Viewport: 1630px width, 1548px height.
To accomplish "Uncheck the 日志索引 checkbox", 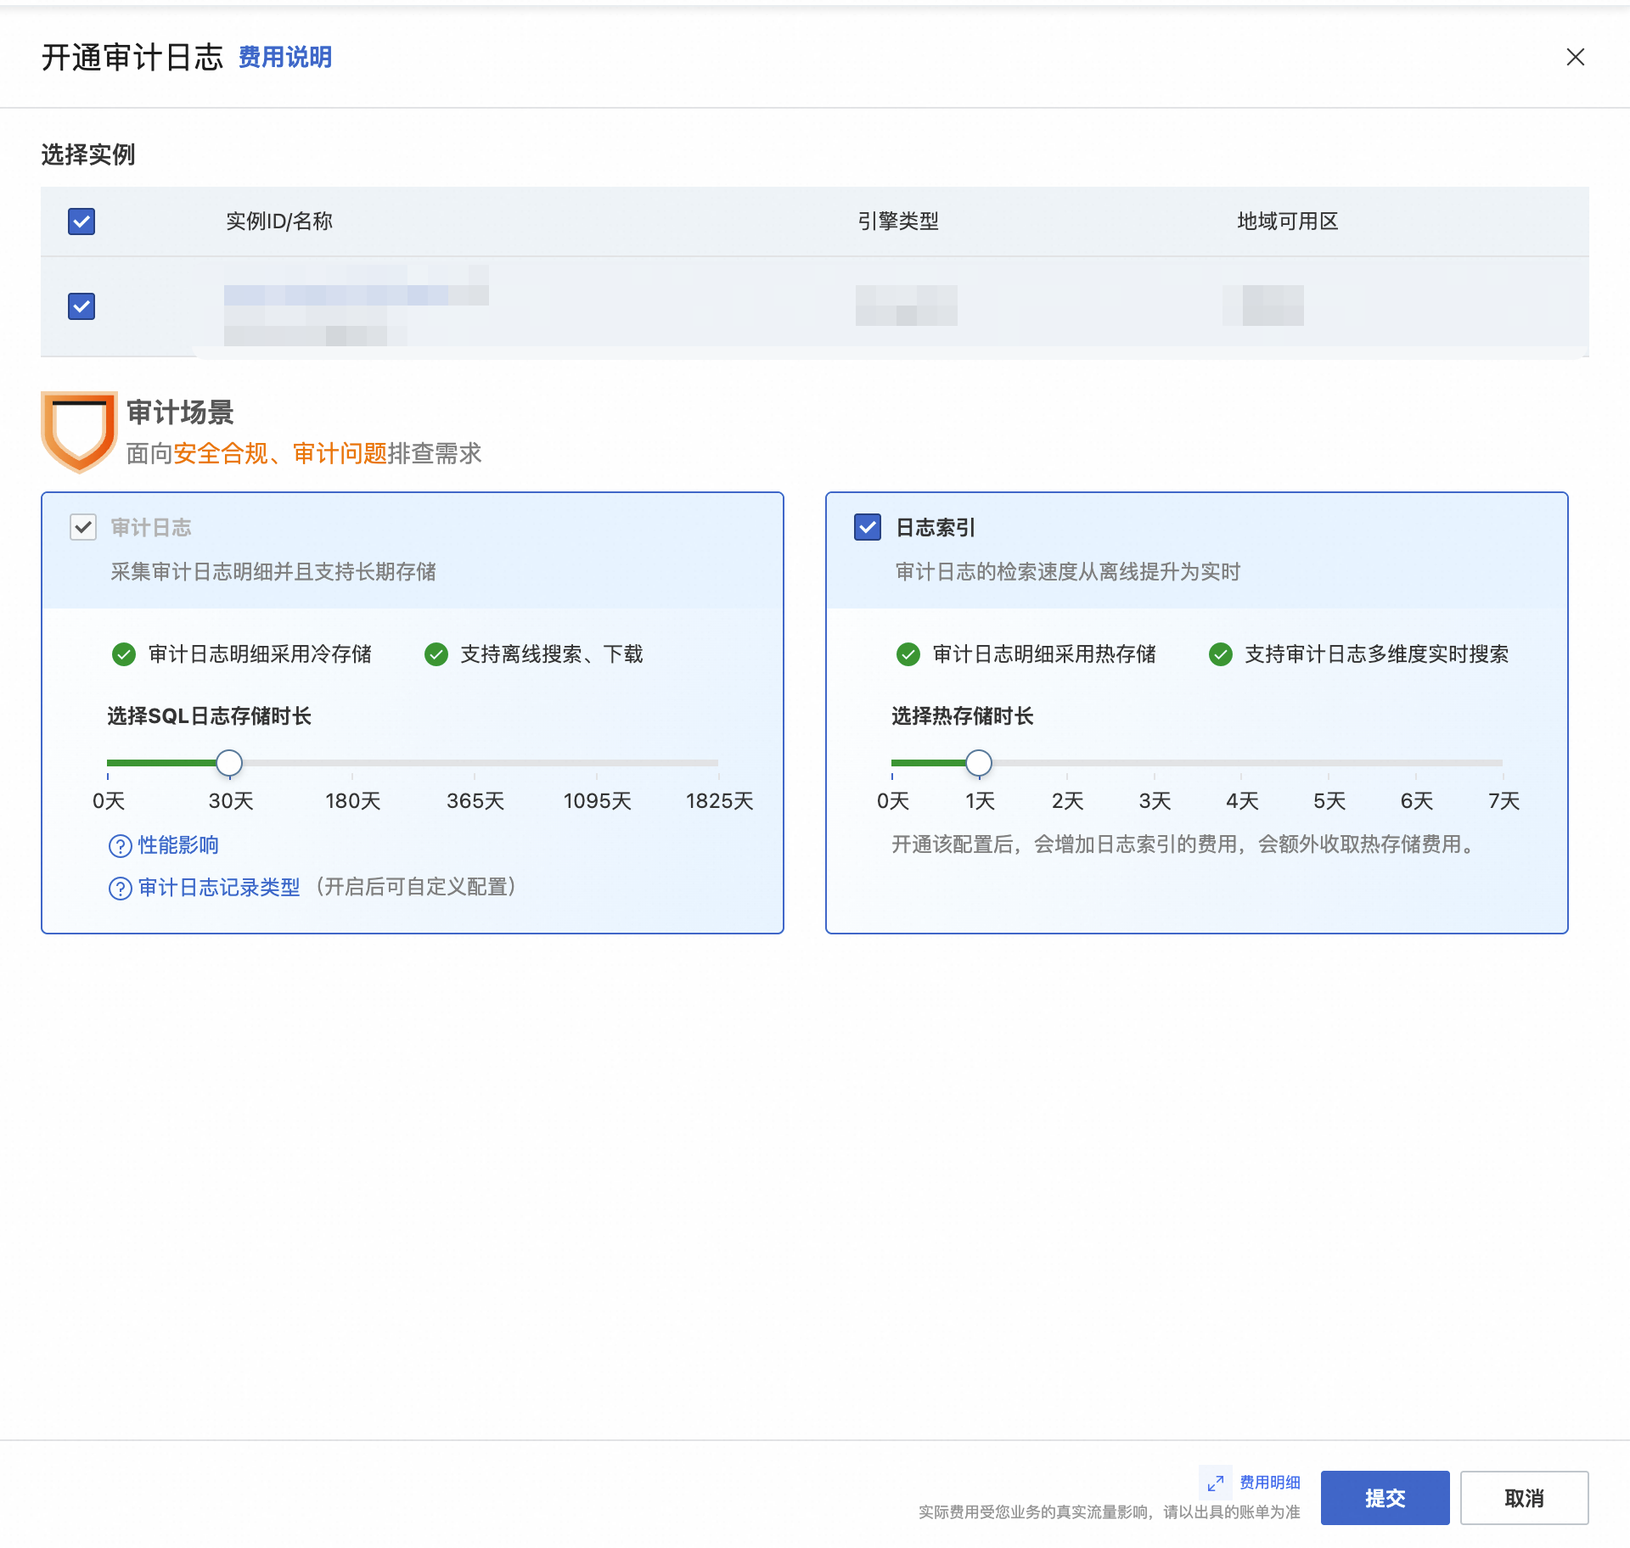I will pos(868,527).
